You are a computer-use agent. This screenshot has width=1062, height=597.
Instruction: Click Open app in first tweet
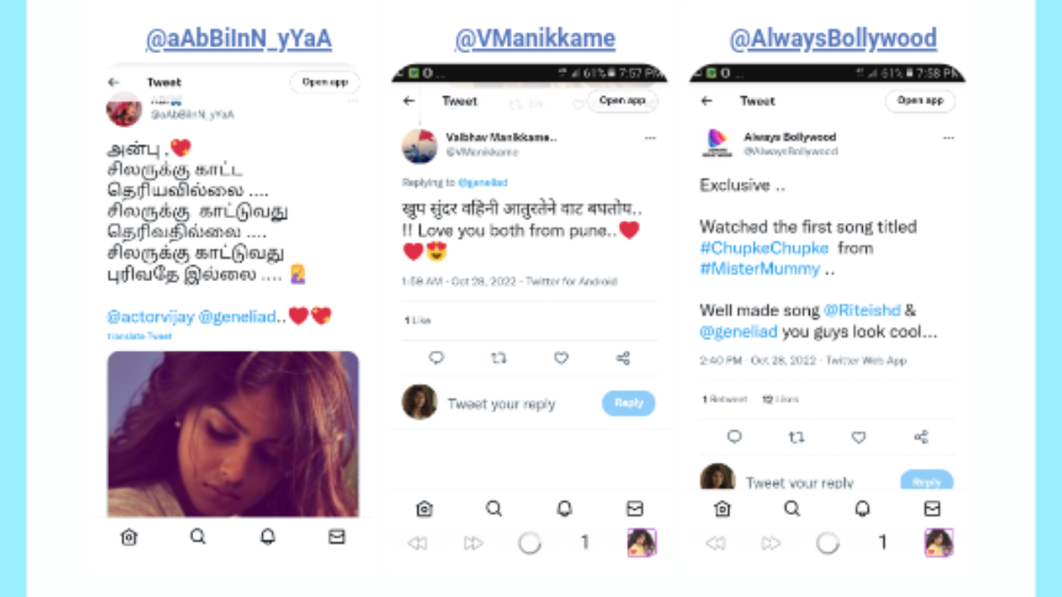pos(324,82)
